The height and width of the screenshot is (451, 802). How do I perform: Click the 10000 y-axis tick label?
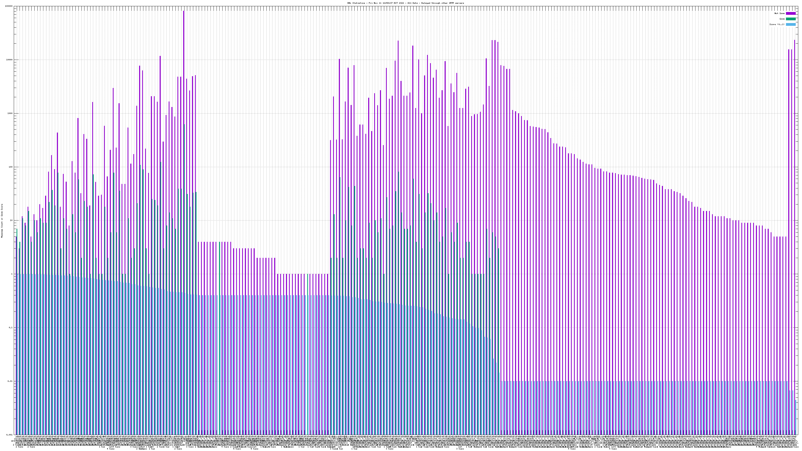pos(10,60)
